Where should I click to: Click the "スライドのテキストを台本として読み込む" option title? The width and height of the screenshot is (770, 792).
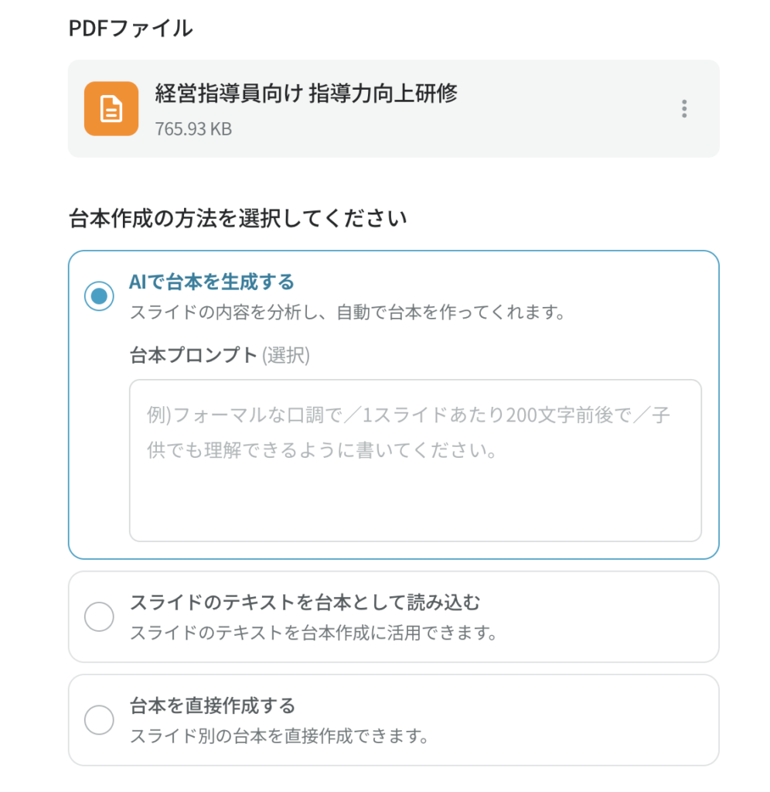(305, 603)
